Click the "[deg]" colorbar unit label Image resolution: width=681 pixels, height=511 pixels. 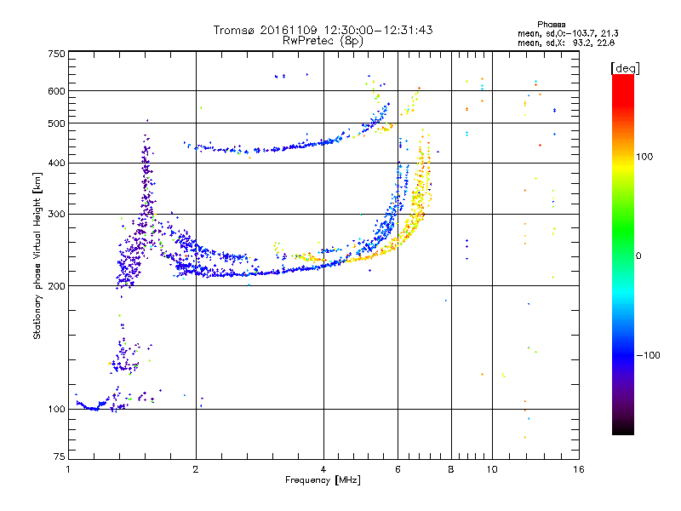(625, 68)
